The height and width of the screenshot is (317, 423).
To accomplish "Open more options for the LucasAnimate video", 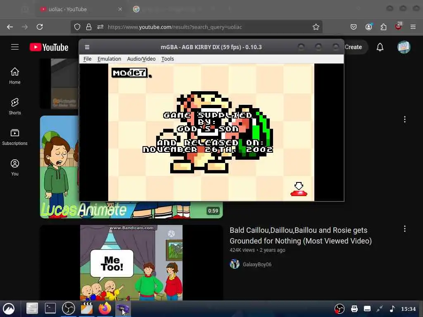I will coord(405,119).
